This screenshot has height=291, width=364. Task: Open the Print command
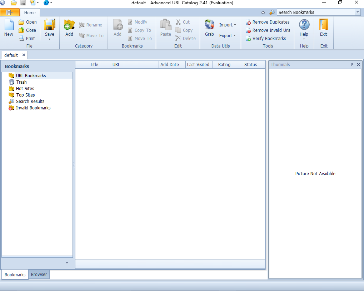click(x=27, y=39)
